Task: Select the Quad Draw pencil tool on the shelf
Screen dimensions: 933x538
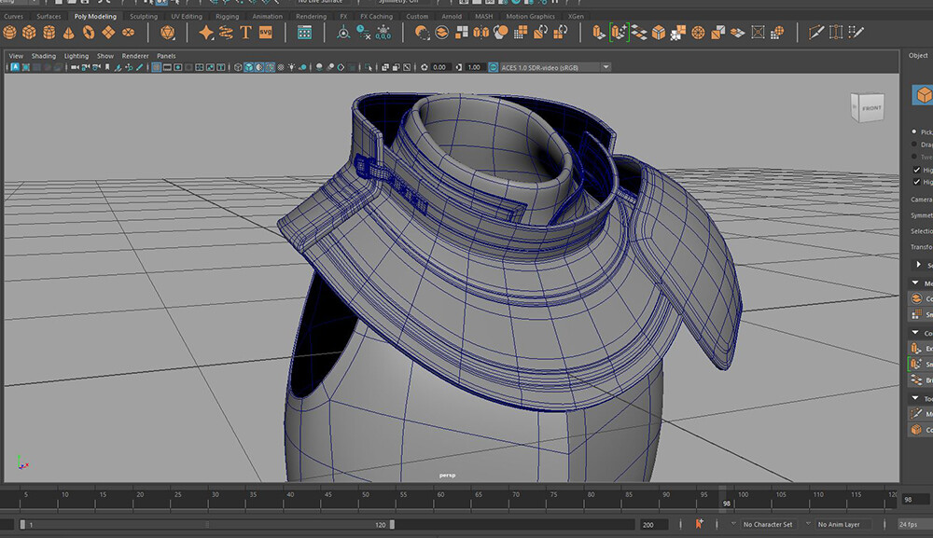Action: pyautogui.click(x=856, y=32)
